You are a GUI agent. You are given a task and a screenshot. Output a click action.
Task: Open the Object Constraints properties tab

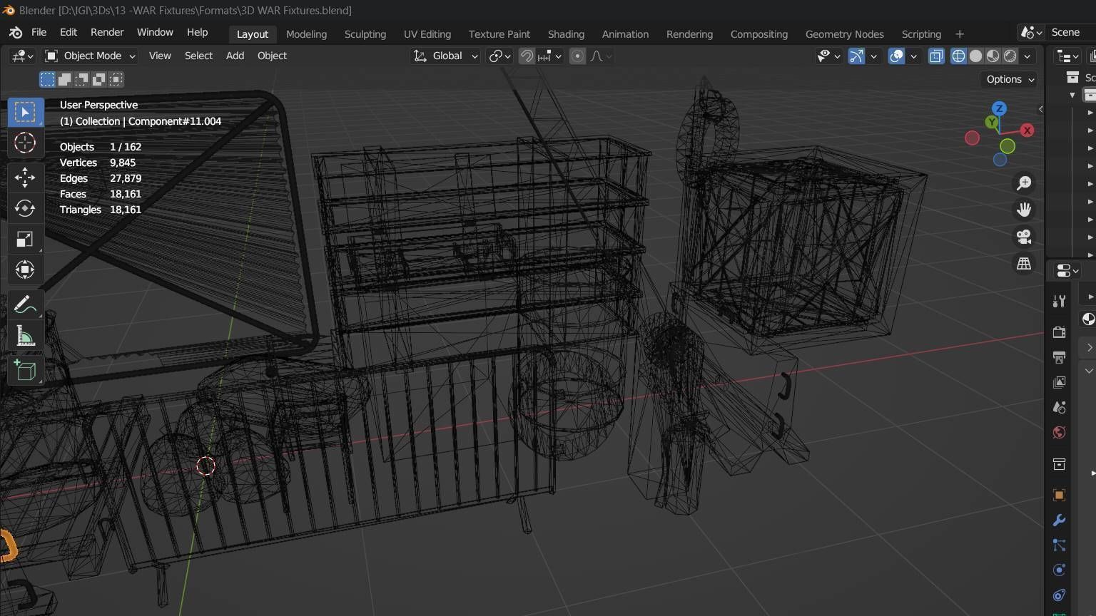(x=1059, y=595)
